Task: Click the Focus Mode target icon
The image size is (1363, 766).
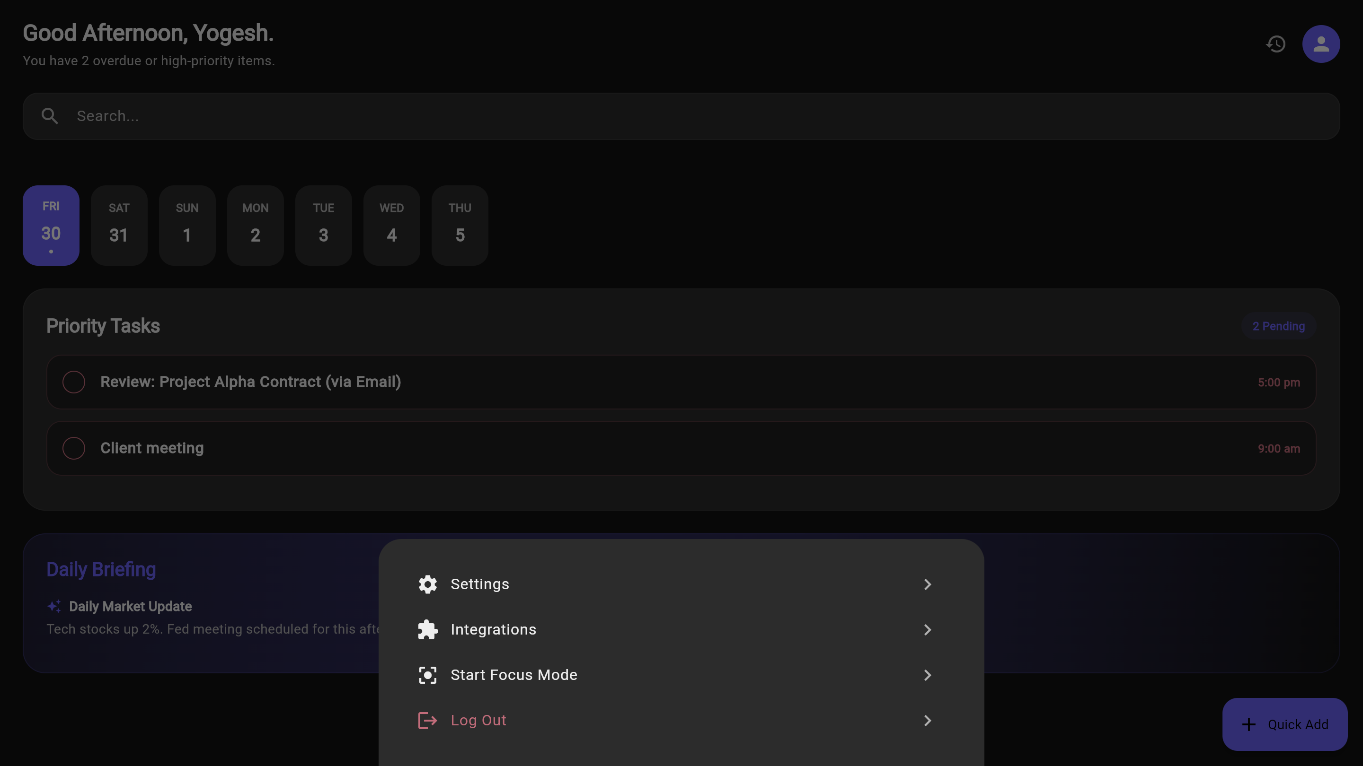Action: pyautogui.click(x=427, y=675)
